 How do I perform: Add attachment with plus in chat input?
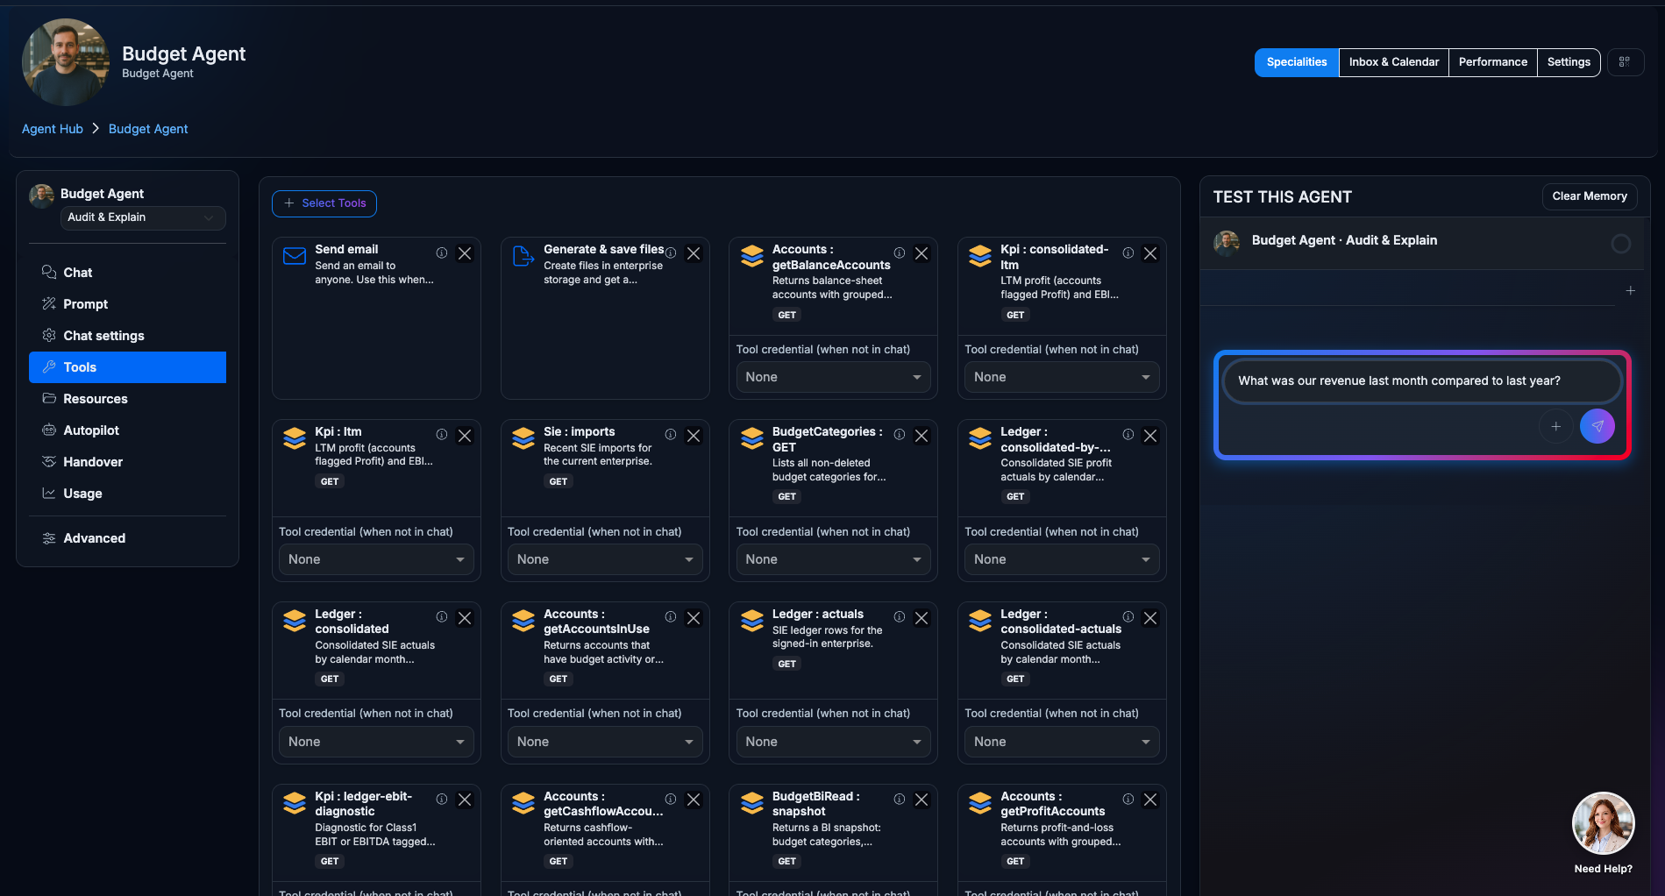point(1556,426)
